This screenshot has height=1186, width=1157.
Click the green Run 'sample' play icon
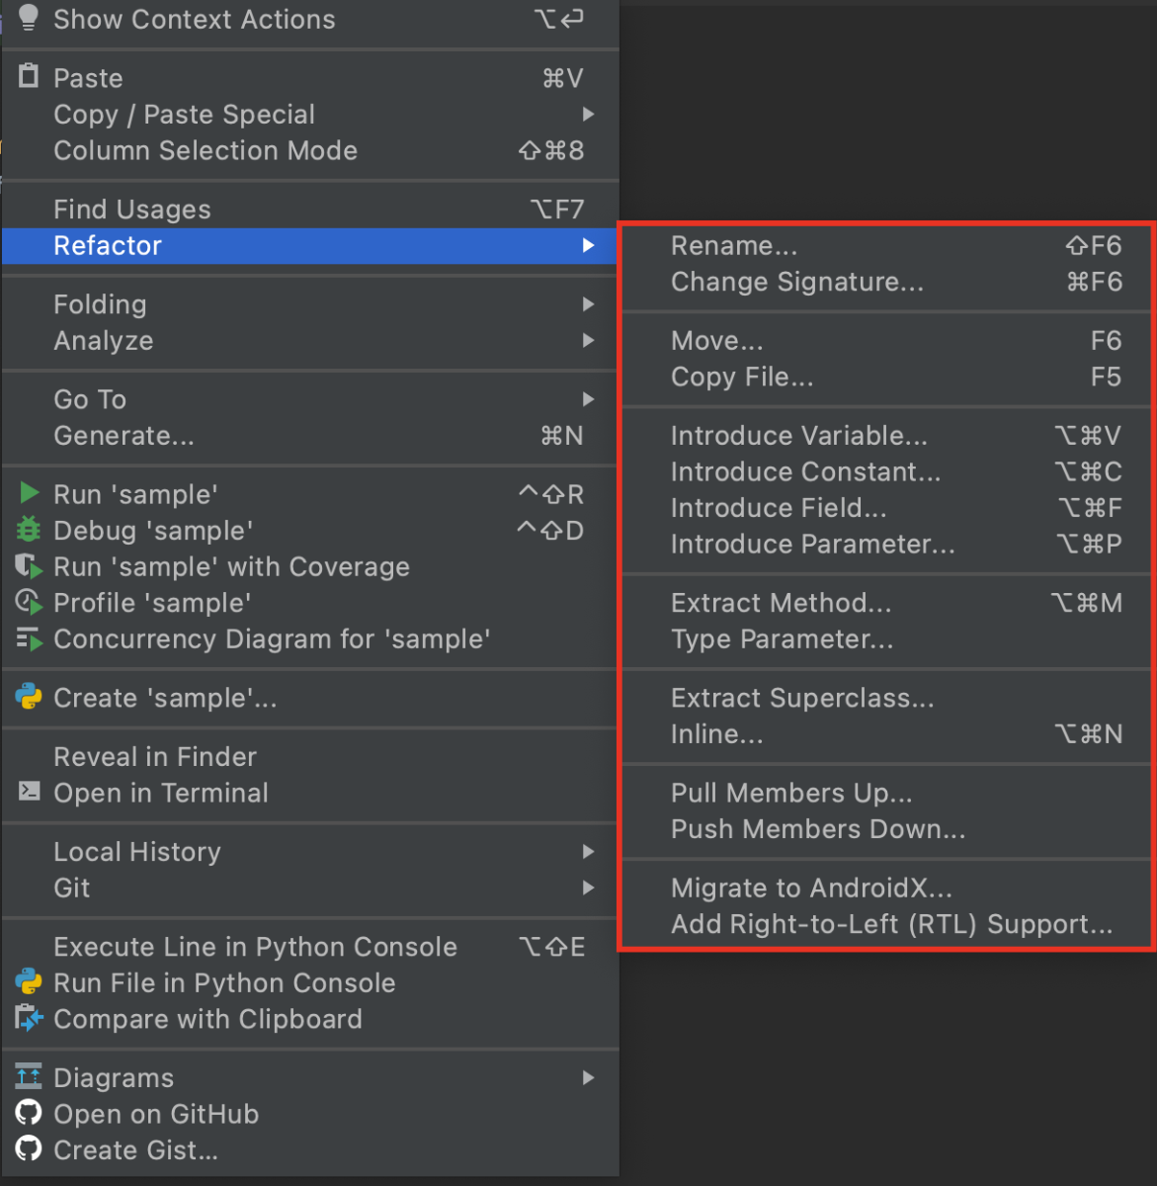click(x=30, y=493)
